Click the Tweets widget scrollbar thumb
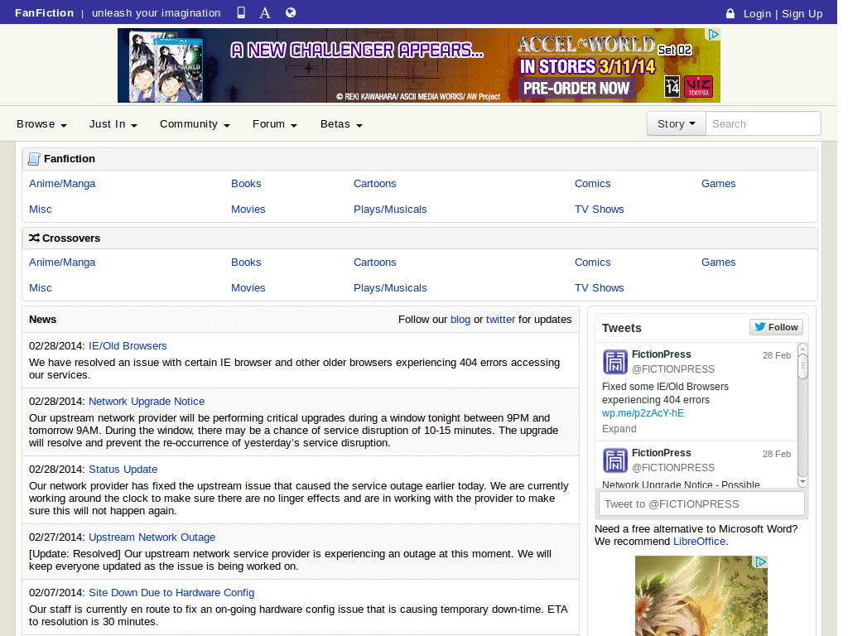Screen dimensions: 848x636 803,367
